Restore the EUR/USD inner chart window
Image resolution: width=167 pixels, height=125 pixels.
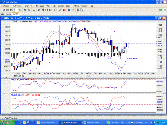coord(160,18)
